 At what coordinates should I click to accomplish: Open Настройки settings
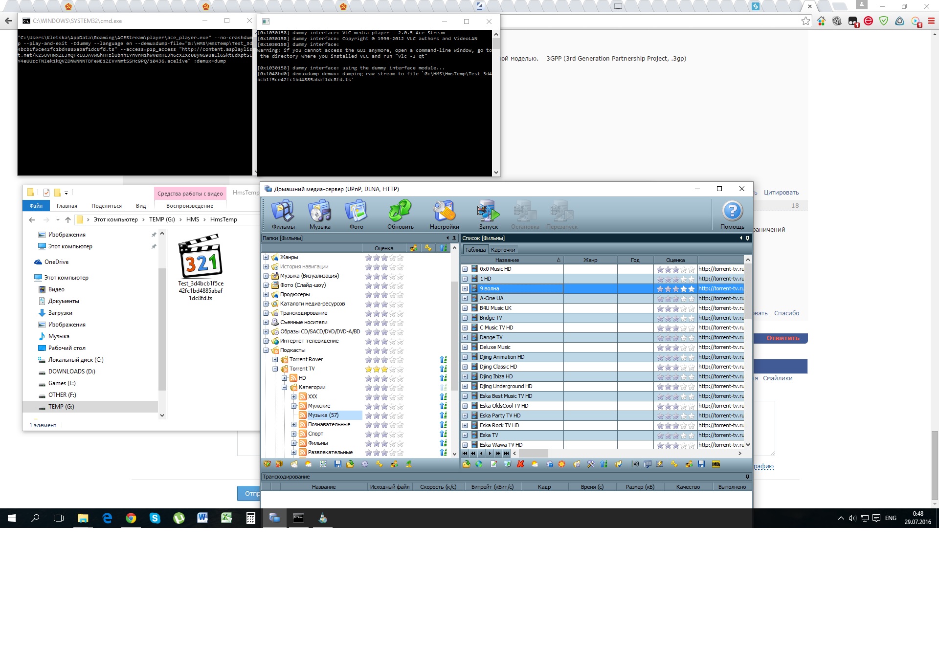[x=444, y=214]
